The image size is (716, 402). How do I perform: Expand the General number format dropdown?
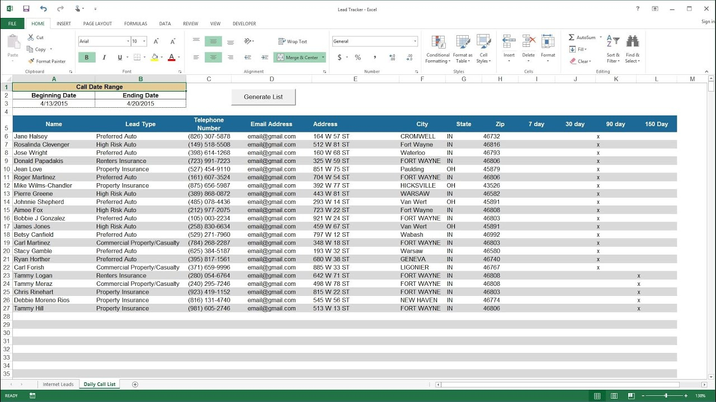(x=414, y=41)
